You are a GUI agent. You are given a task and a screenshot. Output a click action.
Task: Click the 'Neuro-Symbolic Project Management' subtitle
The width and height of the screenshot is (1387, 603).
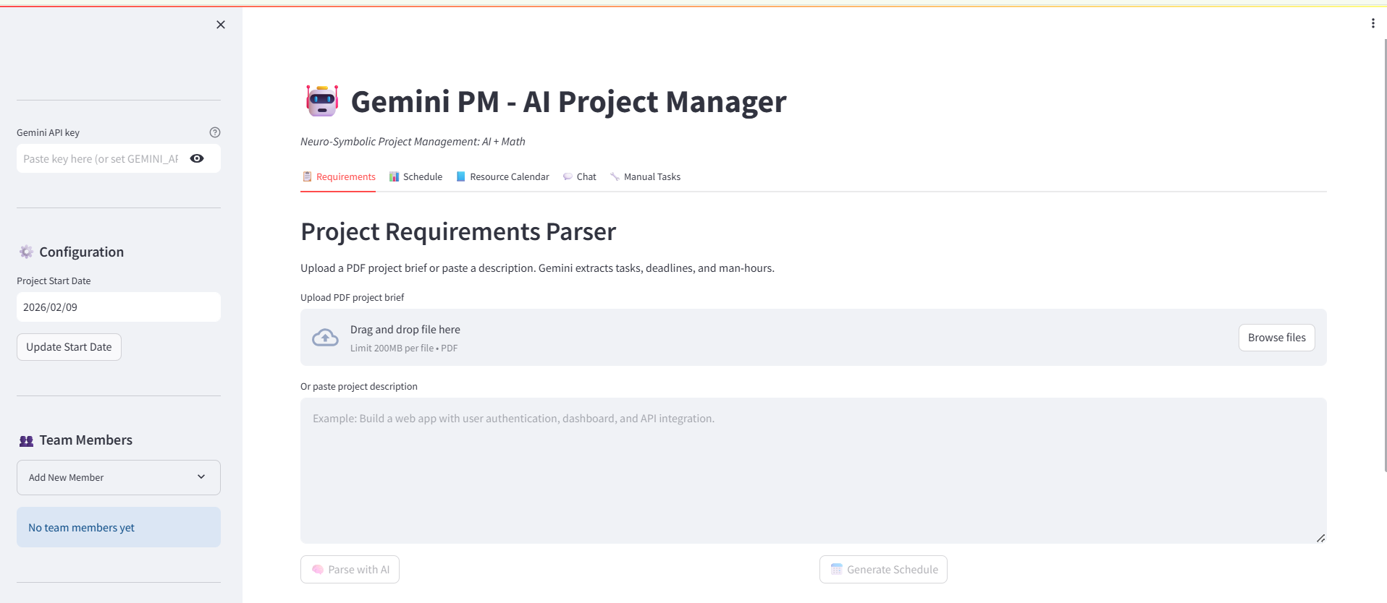pyautogui.click(x=413, y=142)
